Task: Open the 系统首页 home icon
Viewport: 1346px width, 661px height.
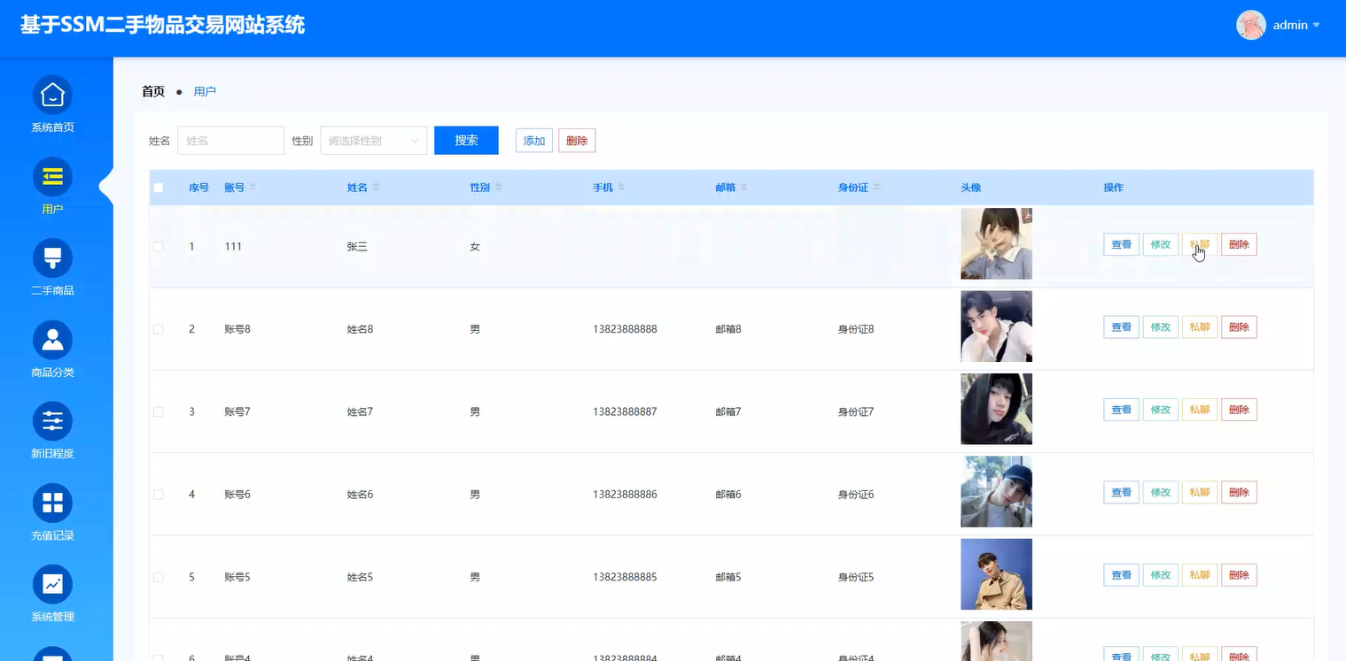Action: click(x=52, y=95)
